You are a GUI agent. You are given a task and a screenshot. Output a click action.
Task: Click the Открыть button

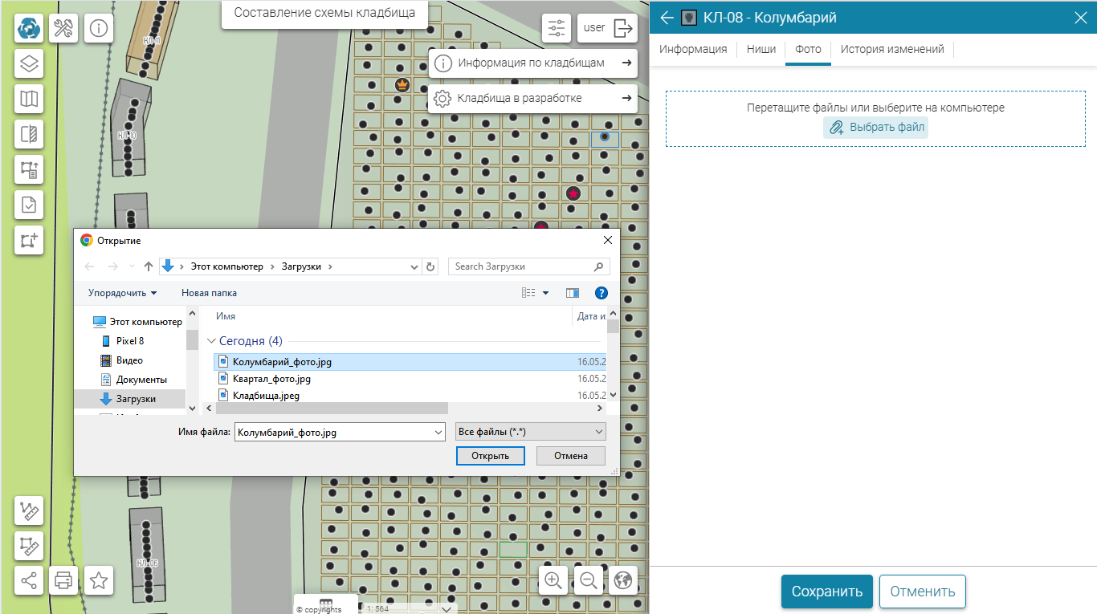pos(490,456)
